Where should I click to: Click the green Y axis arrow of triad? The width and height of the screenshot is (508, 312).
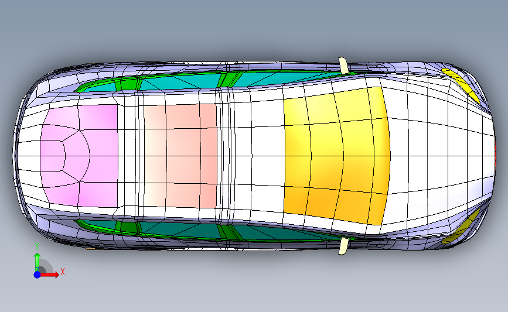point(37,261)
